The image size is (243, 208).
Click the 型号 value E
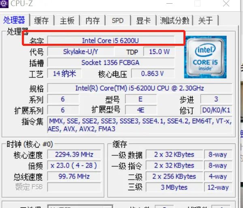(x=141, y=99)
